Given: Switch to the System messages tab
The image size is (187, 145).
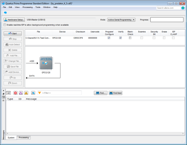Looking at the screenshot, I should 11,137.
